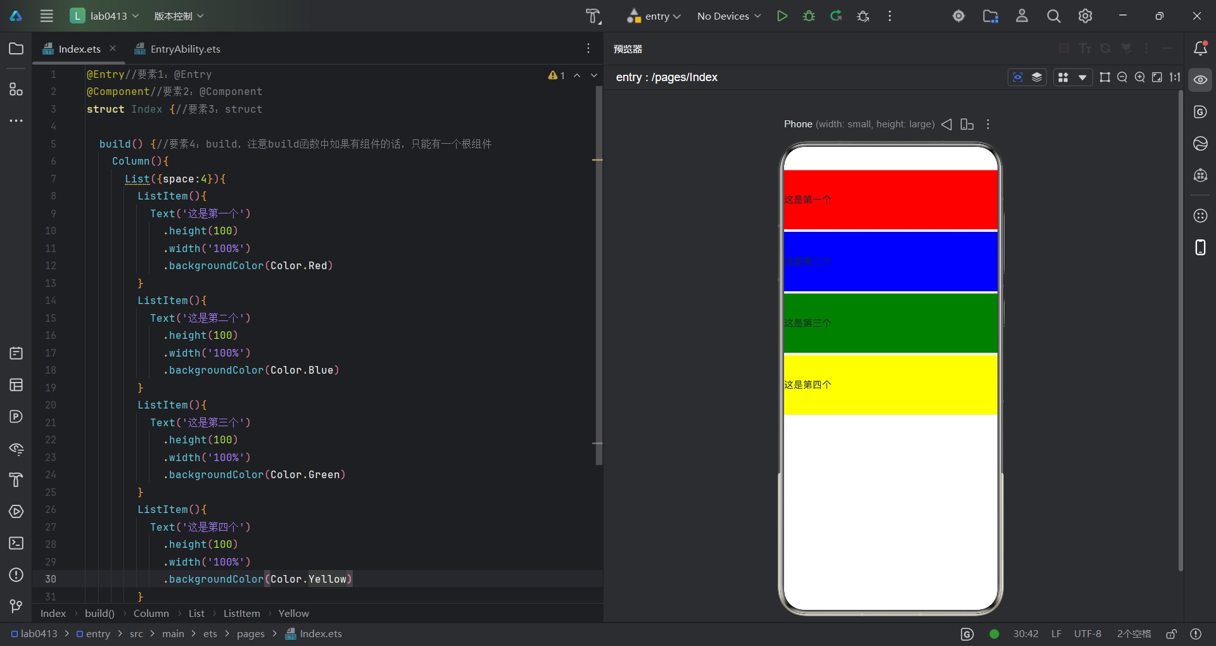Open the Project tool window folder icon

(x=16, y=49)
